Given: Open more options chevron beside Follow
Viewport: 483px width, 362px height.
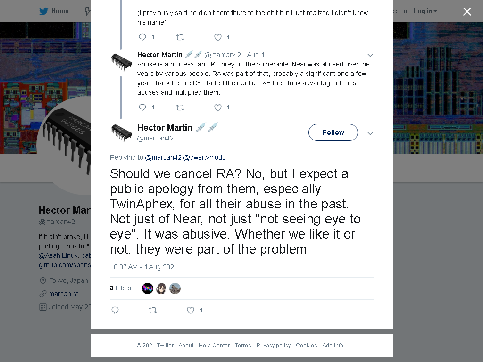Looking at the screenshot, I should (x=370, y=133).
